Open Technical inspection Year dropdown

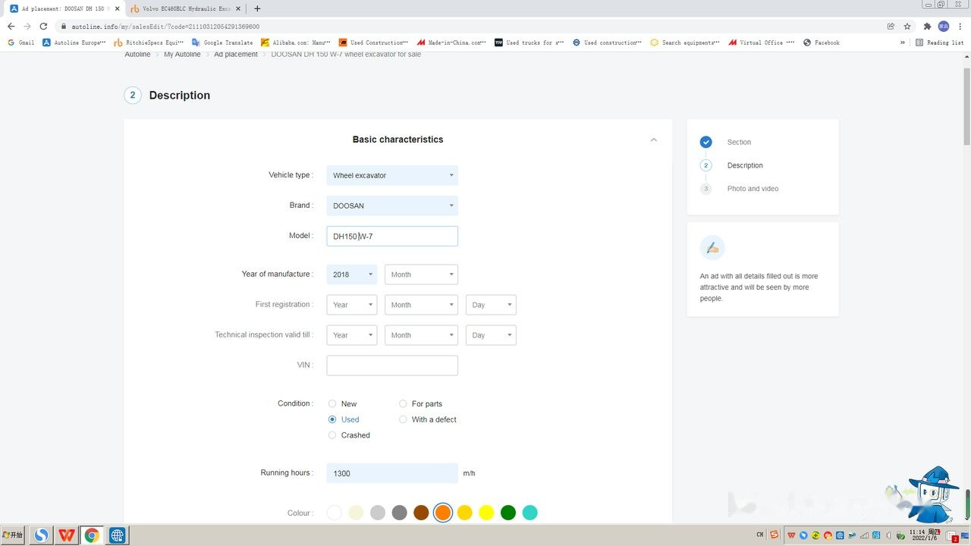(352, 335)
